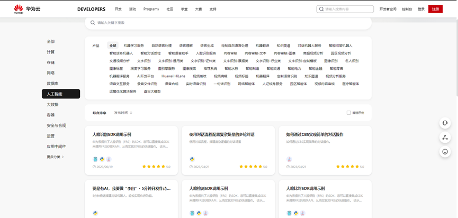The image size is (458, 218).
Task: Filter by Huawei HiLens product
Action: (173, 76)
